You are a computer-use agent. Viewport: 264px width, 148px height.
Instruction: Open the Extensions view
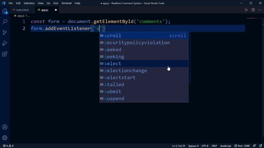(x=5, y=54)
